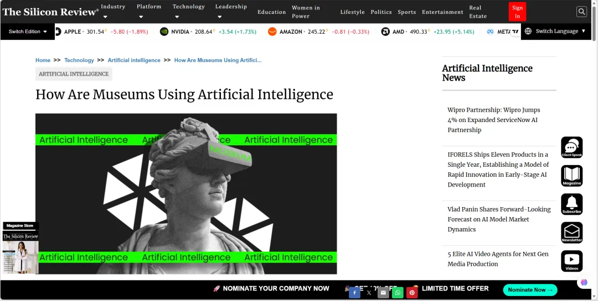Open the Real Estate section
The width and height of the screenshot is (598, 301).
pos(478,12)
